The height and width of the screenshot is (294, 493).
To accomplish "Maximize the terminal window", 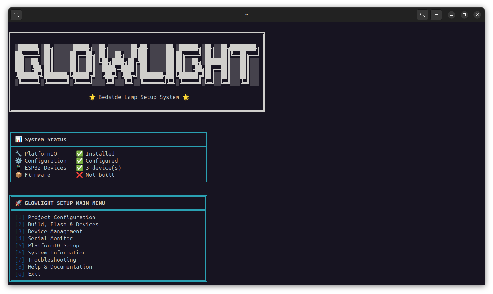I will pyautogui.click(x=464, y=15).
